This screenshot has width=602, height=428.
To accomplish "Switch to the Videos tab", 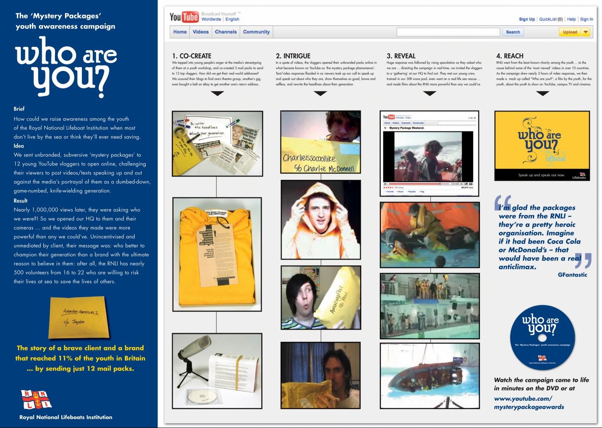I will (201, 32).
